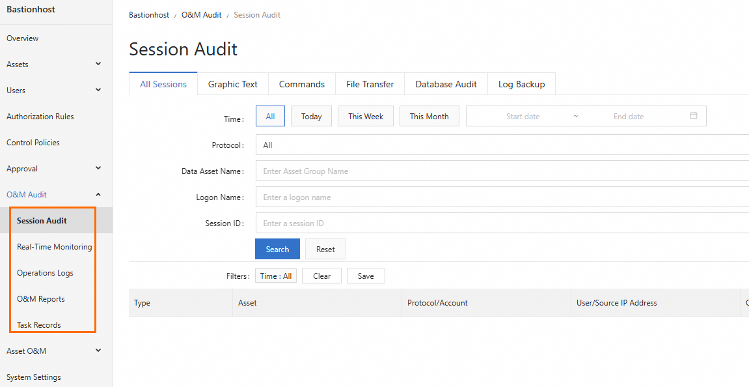Viewport: 749px width, 387px height.
Task: Click the Logon Name input field
Action: 502,197
